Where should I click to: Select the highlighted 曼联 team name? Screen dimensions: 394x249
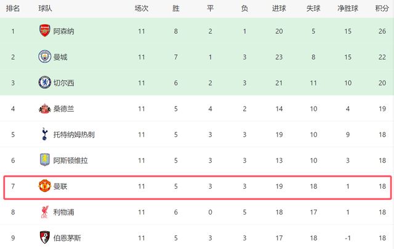click(x=60, y=186)
